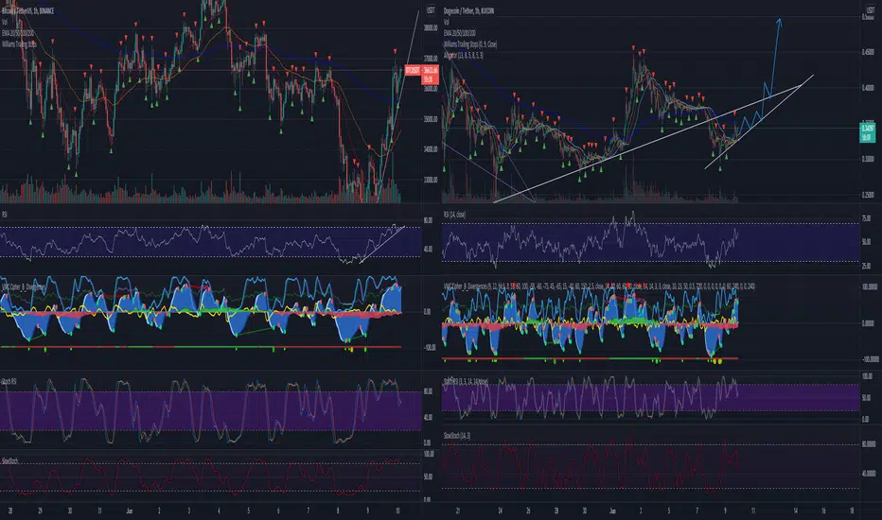Select Stoch RSI (3, 3, 14, 14, close) legend

pos(466,381)
